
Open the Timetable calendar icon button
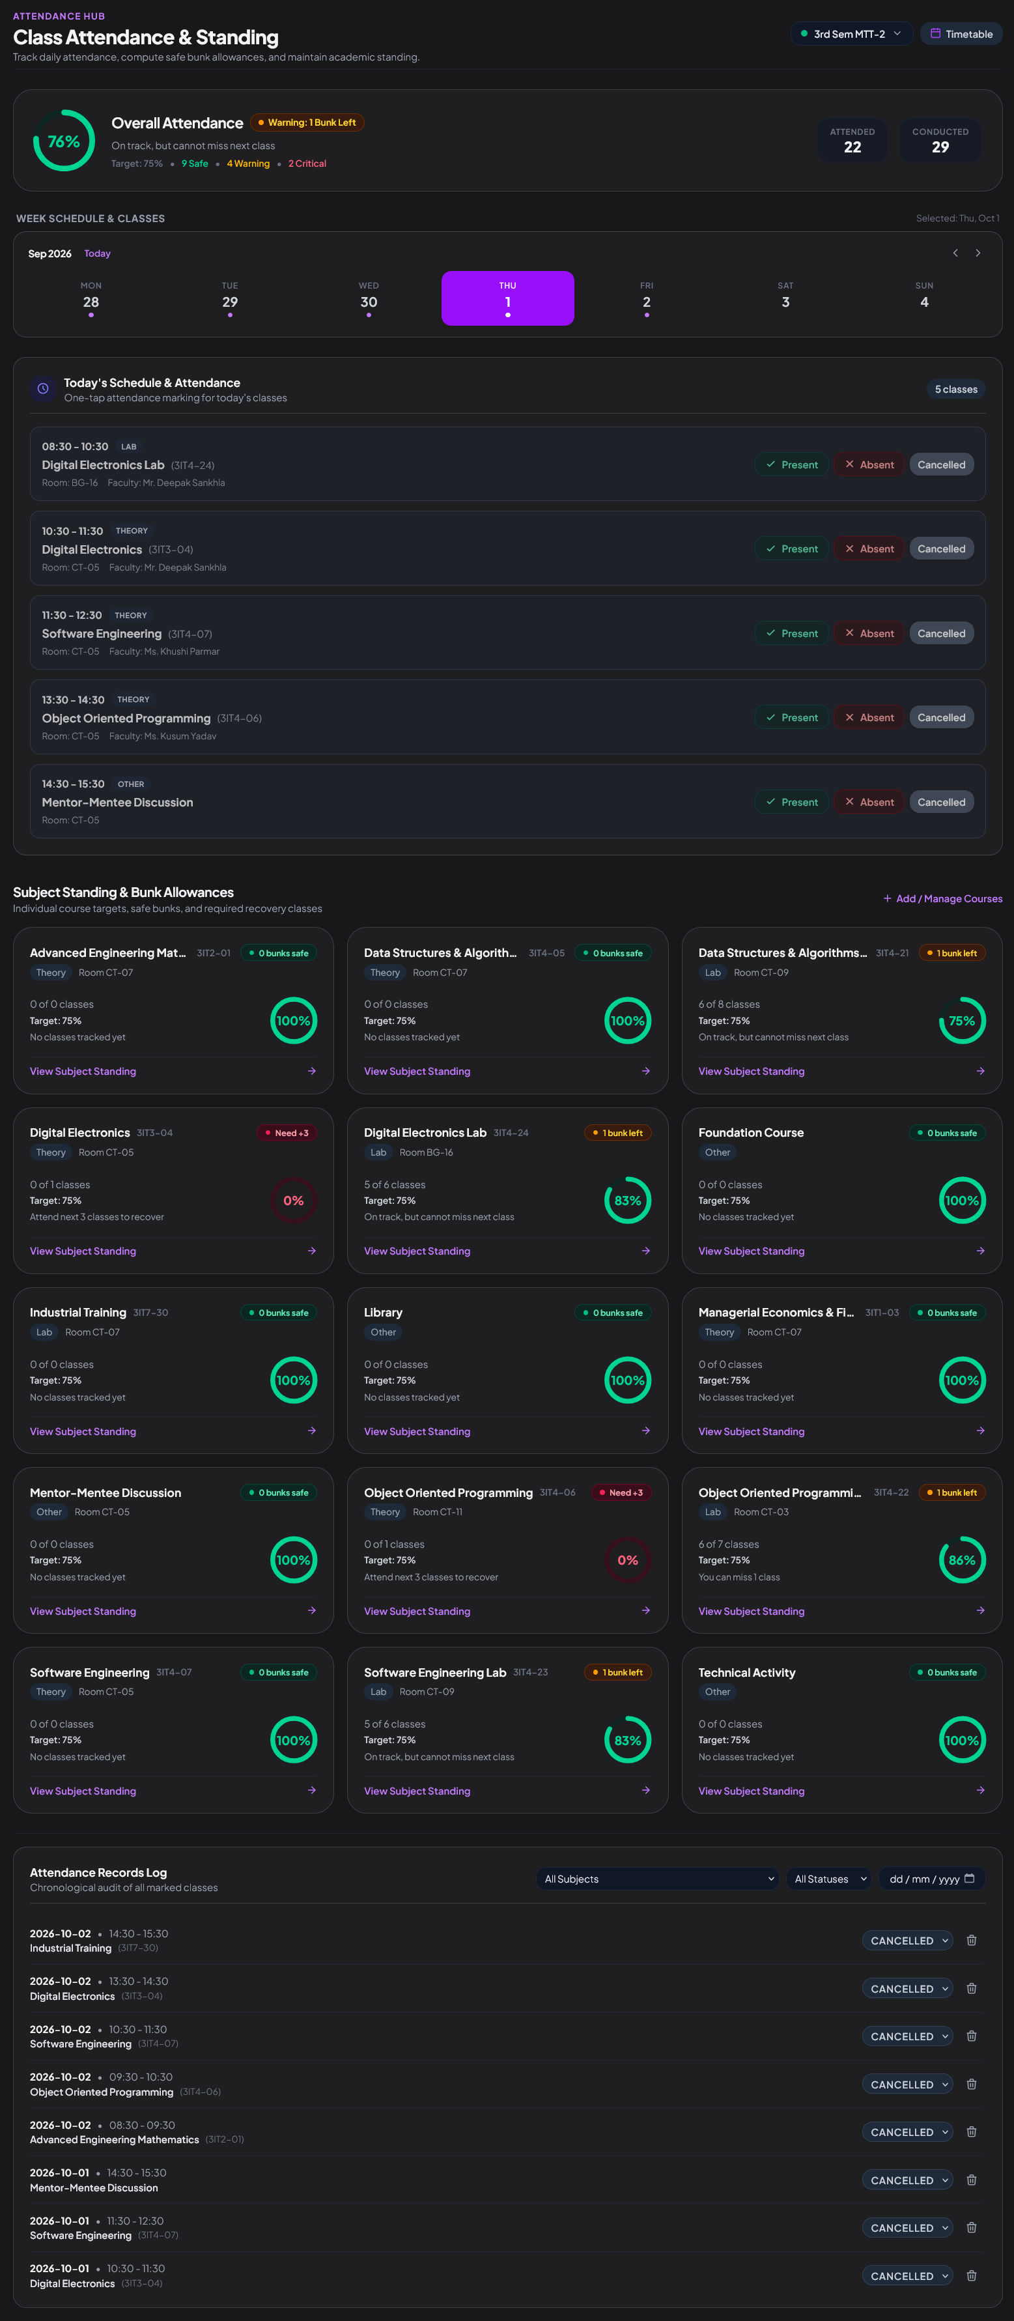coord(961,35)
